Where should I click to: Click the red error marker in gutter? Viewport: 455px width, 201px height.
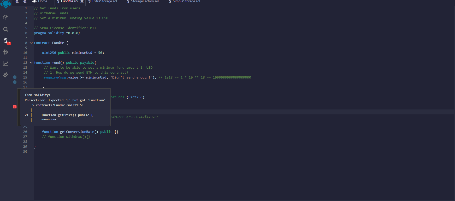pyautogui.click(x=15, y=107)
